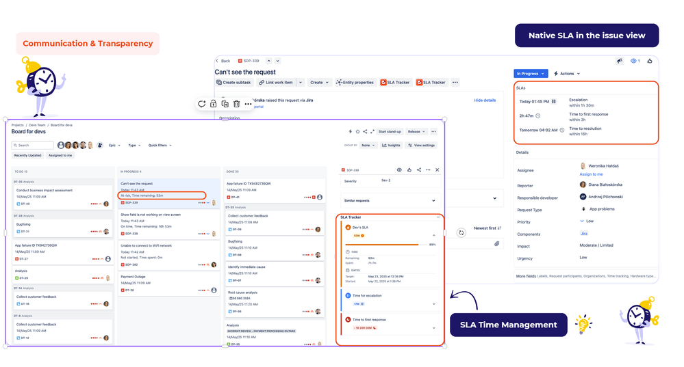Image resolution: width=684 pixels, height=367 pixels.
Task: Click the trash delete icon in the floating toolbar
Action: pyautogui.click(x=236, y=104)
